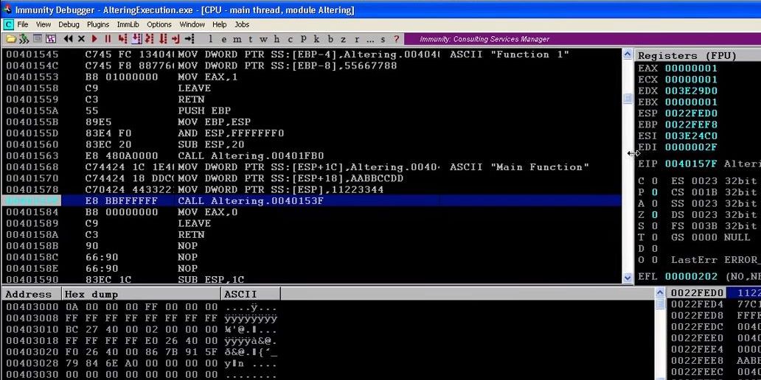Click the EIP register value 0040157F
The image size is (761, 380).
[691, 163]
